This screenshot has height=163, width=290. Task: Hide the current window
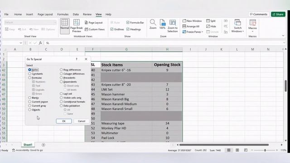[211, 26]
